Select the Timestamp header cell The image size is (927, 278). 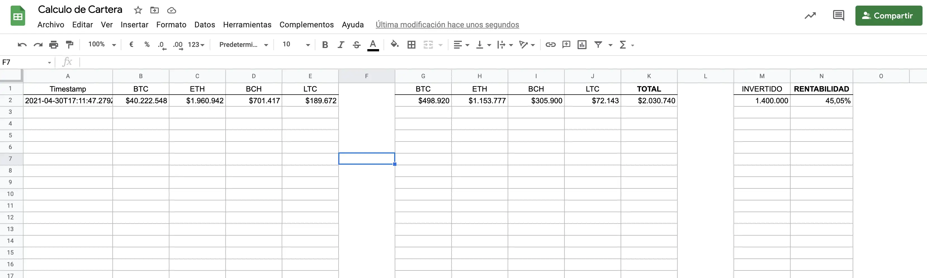pyautogui.click(x=68, y=89)
